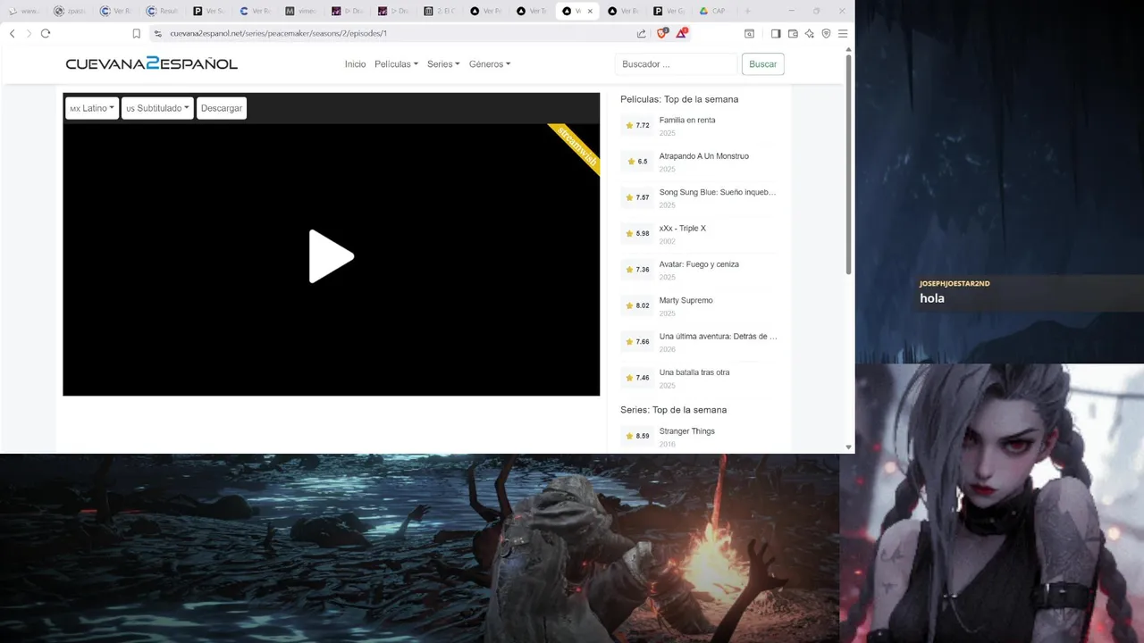This screenshot has width=1144, height=643.
Task: Go to Inicio in site navigation
Action: (x=355, y=64)
